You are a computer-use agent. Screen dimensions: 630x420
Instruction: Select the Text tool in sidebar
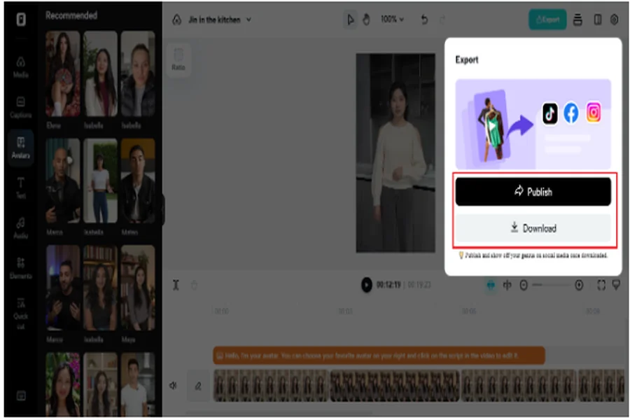(21, 188)
